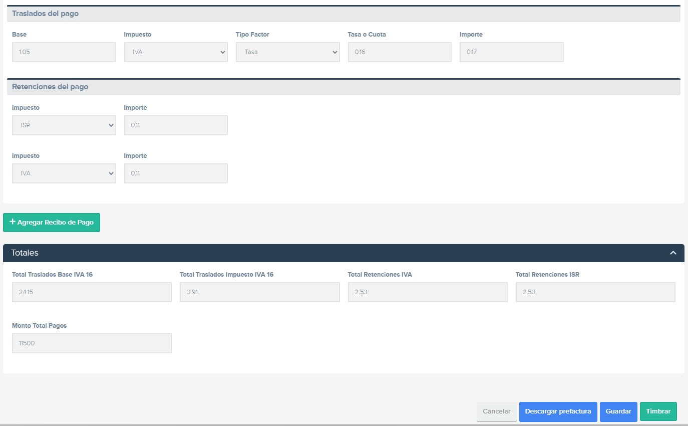Click the Traslados Importe field showing 0.17
Screen dimensions: 688x426
511,52
